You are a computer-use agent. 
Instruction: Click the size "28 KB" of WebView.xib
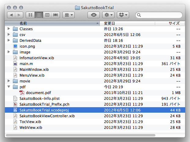tap(175, 128)
